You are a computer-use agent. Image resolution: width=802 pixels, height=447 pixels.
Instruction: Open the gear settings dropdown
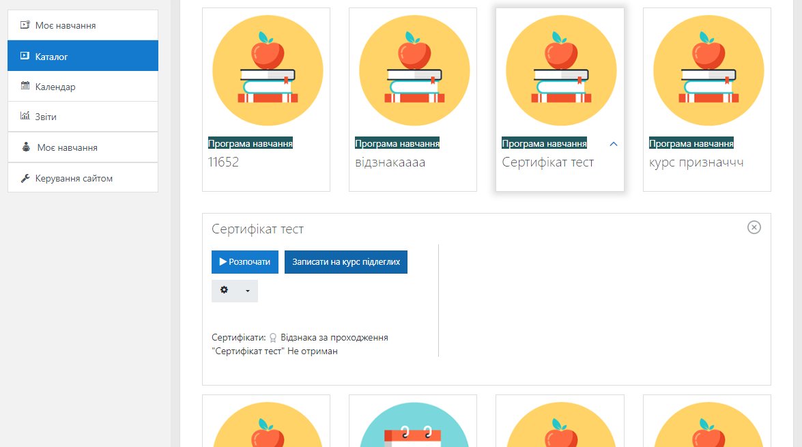click(x=235, y=291)
